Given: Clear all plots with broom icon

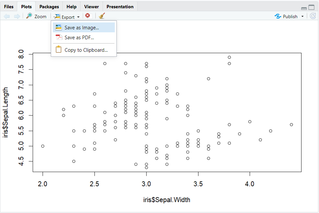Looking at the screenshot, I should (102, 16).
